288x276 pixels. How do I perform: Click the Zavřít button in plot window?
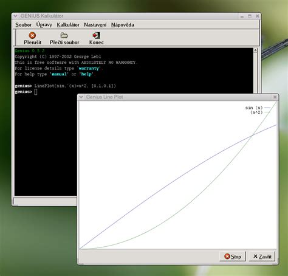pos(262,257)
